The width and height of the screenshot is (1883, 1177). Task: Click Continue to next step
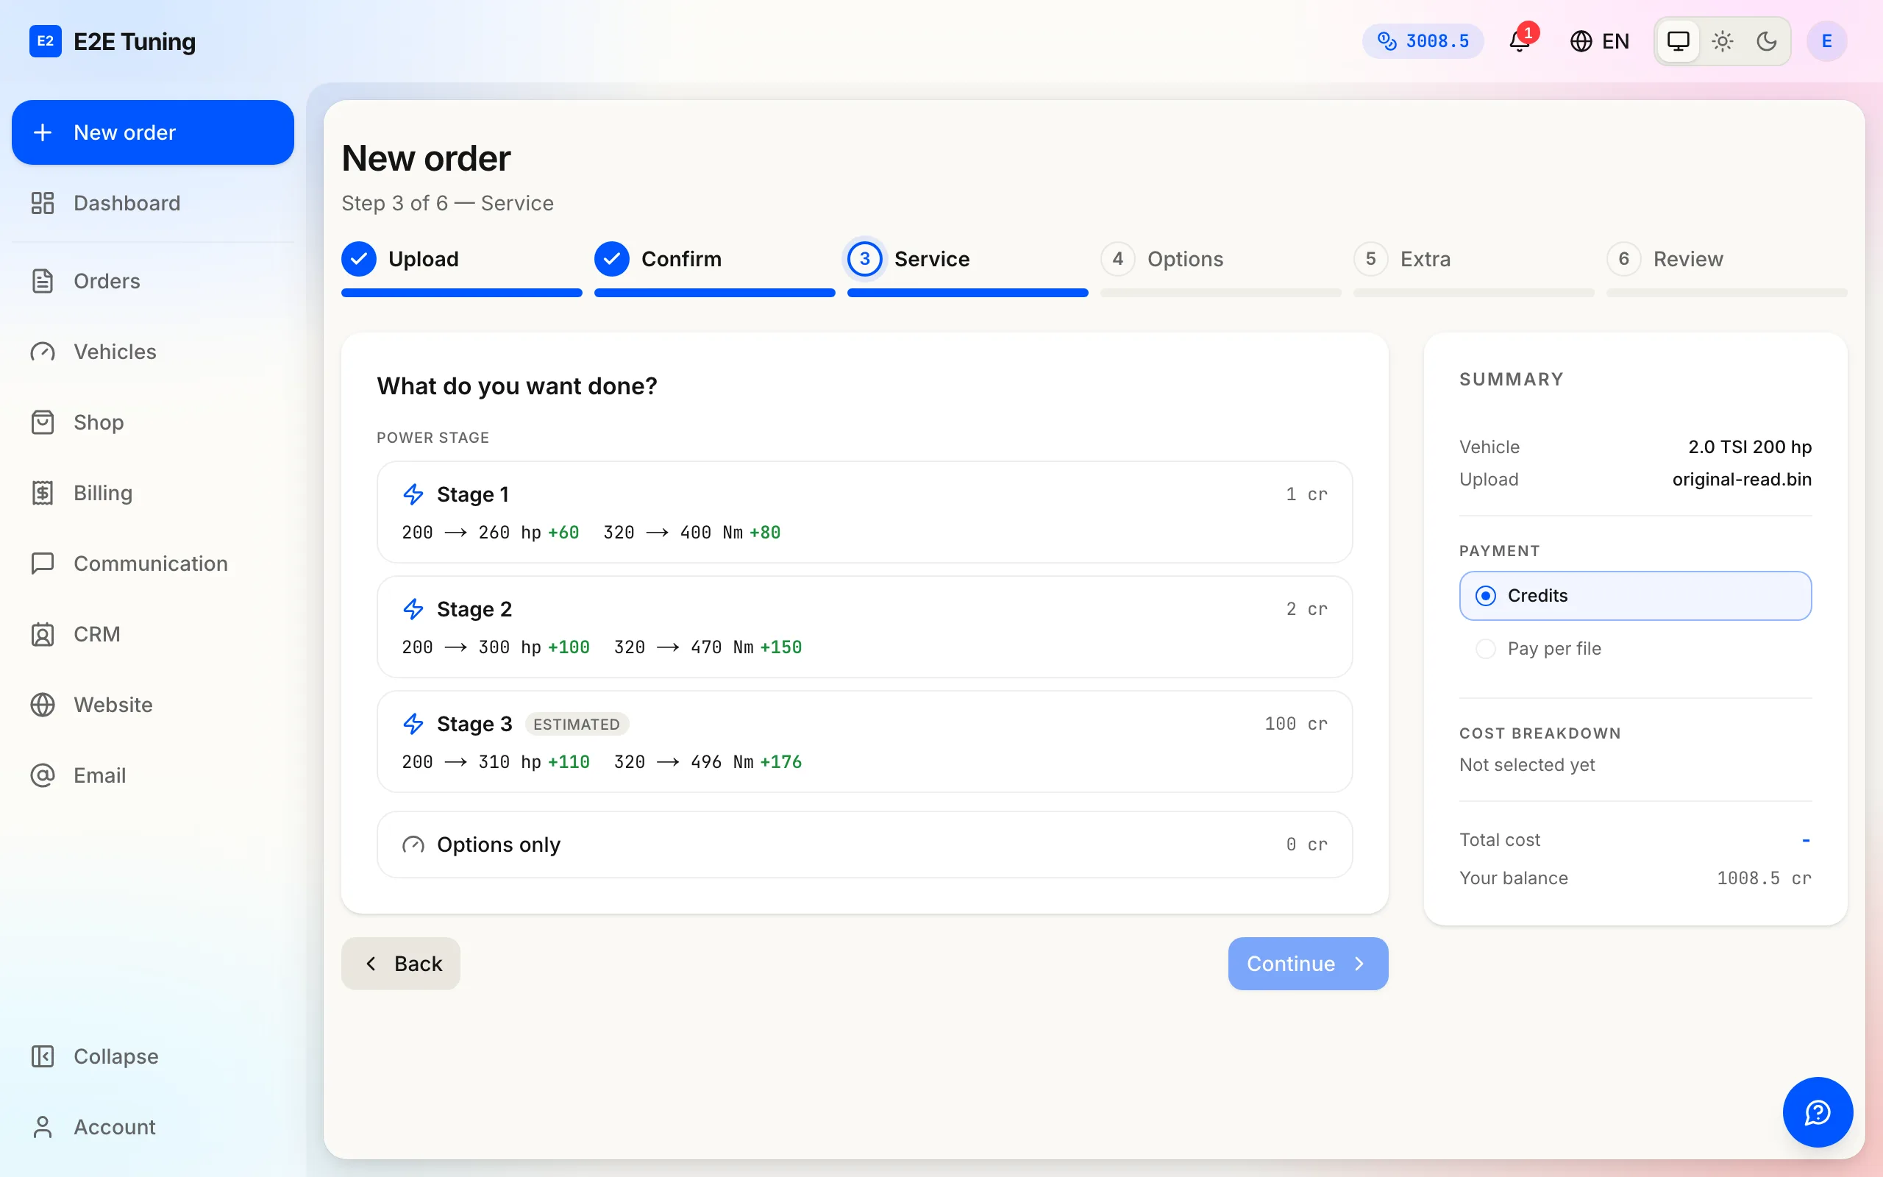tap(1308, 964)
